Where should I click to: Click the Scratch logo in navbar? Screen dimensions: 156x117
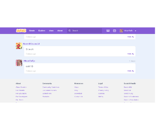[21, 31]
